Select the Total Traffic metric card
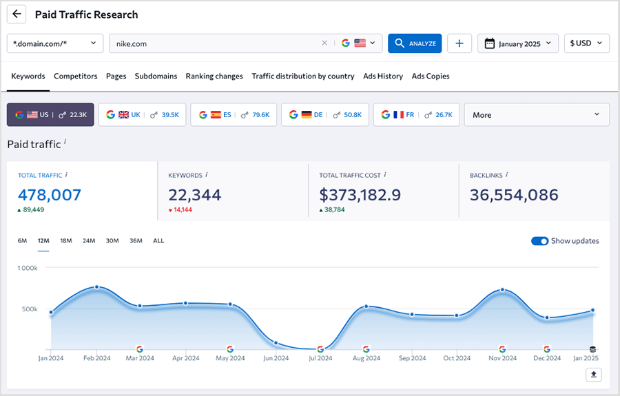Image resolution: width=620 pixels, height=396 pixels. (x=82, y=191)
